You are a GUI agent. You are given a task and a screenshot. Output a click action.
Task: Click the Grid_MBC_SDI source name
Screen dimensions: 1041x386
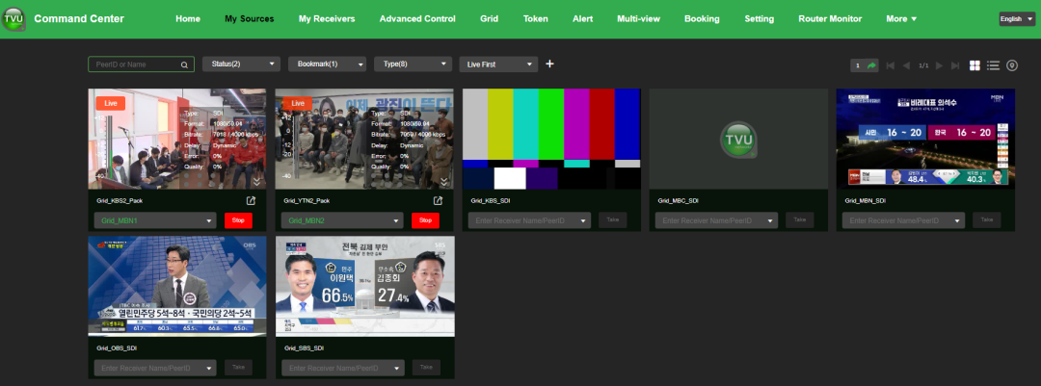(678, 201)
